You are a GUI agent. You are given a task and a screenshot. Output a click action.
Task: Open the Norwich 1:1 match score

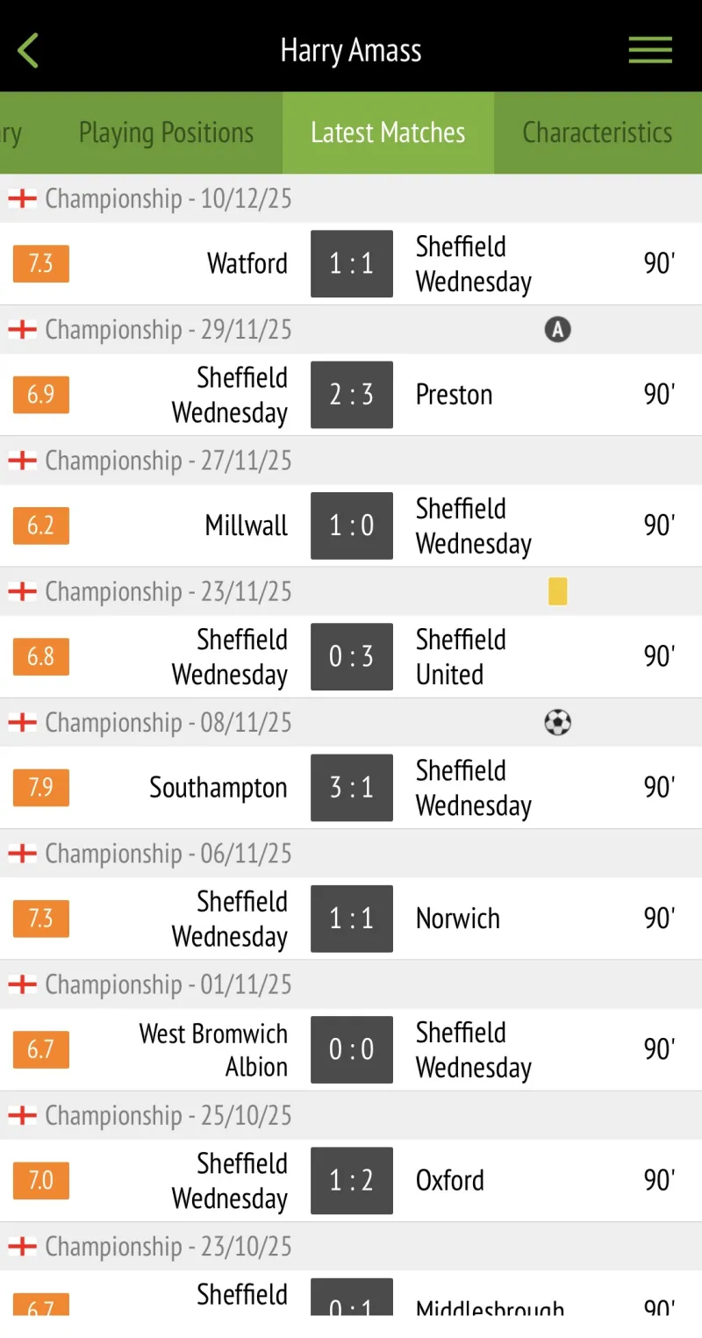351,918
